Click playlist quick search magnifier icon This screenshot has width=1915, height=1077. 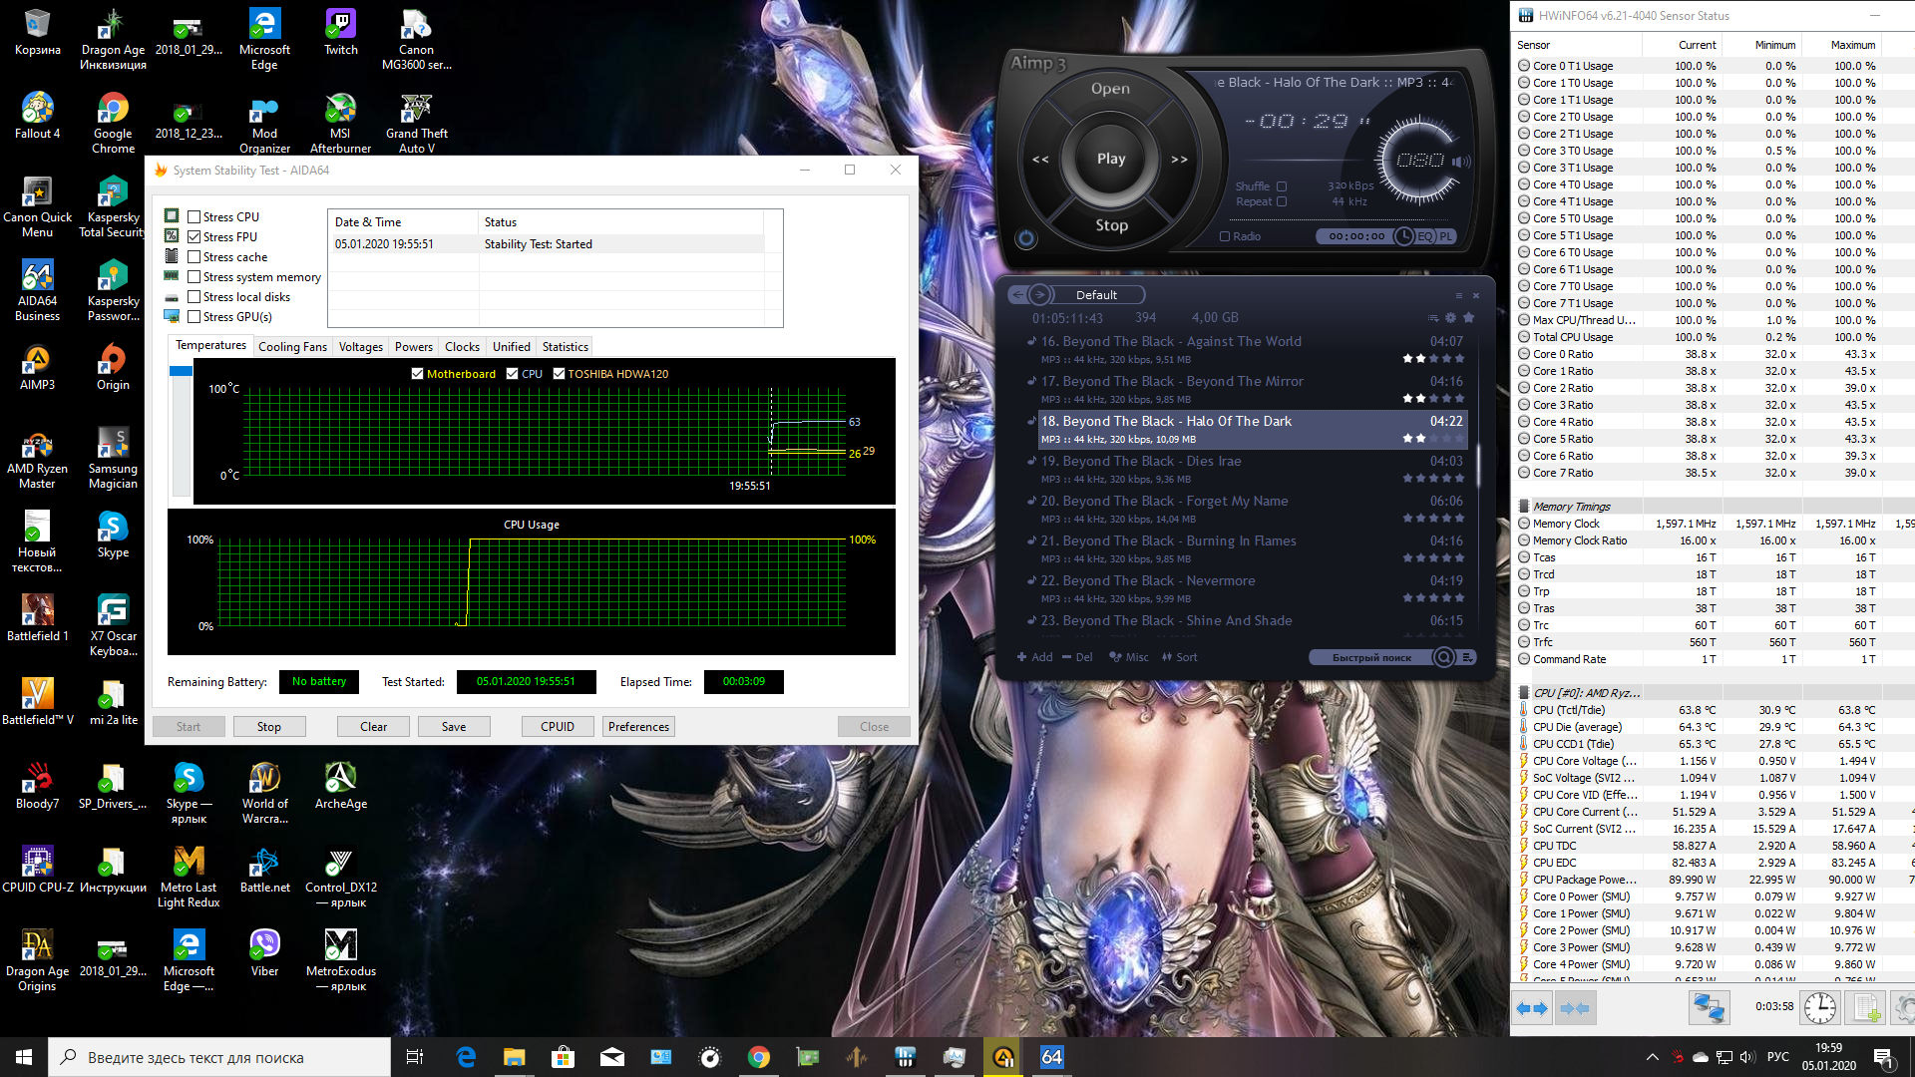pos(1443,657)
